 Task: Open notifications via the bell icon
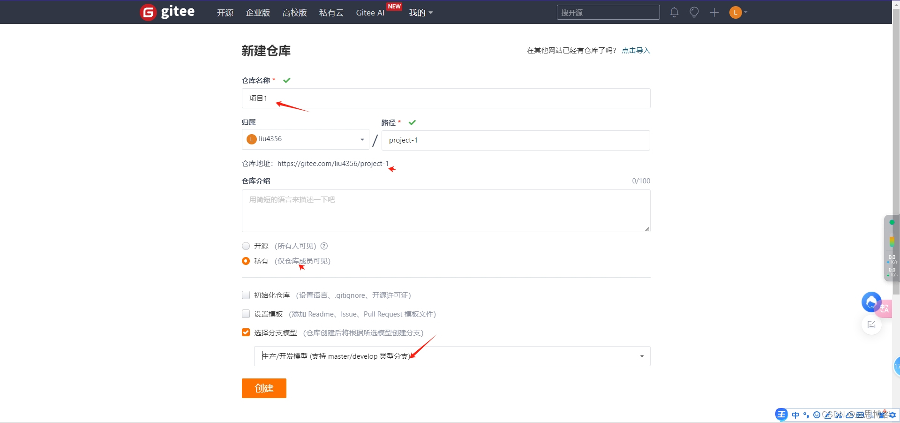click(674, 12)
